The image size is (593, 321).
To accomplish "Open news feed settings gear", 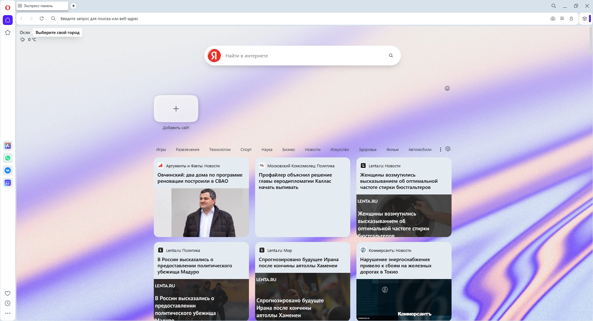I will coord(448,149).
